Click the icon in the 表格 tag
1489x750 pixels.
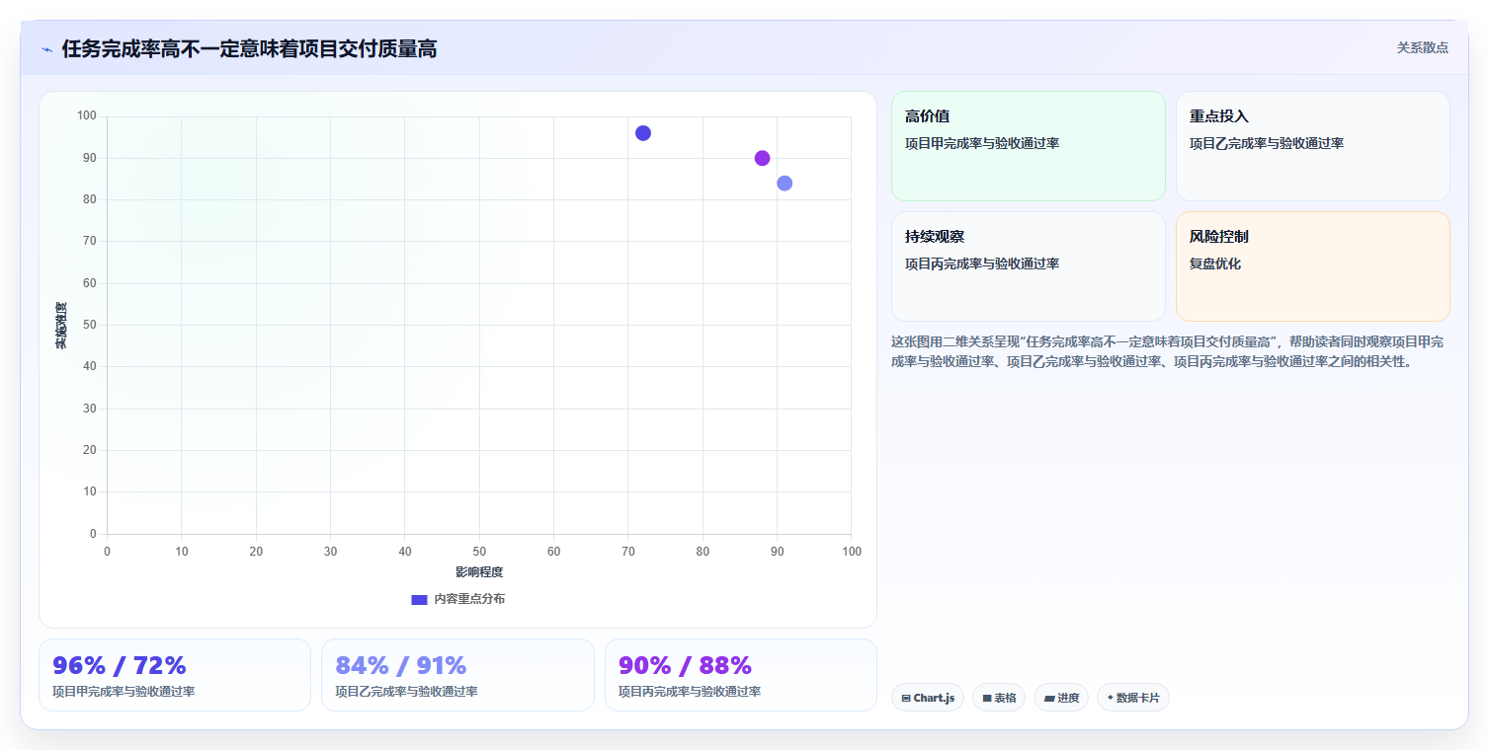point(987,698)
